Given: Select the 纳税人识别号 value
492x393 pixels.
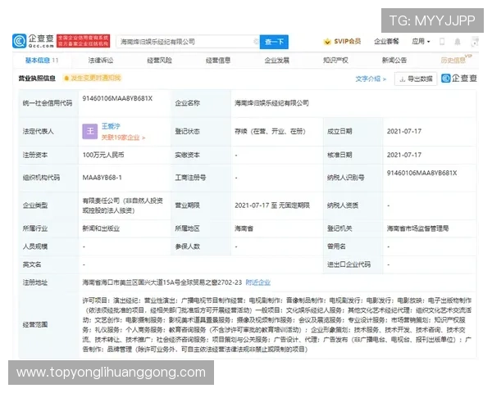Looking at the screenshot, I should 422,173.
